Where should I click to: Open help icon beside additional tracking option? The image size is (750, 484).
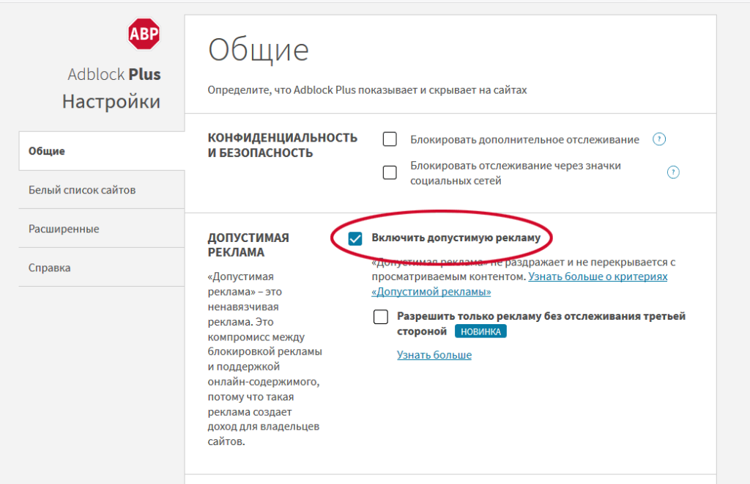658,139
